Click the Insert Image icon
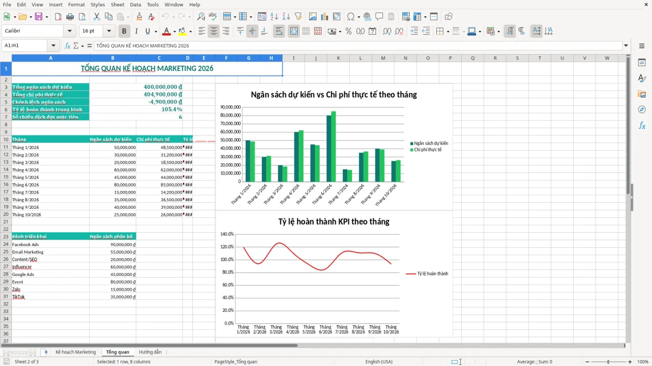Viewport: 652px width, 366px height. click(314, 17)
